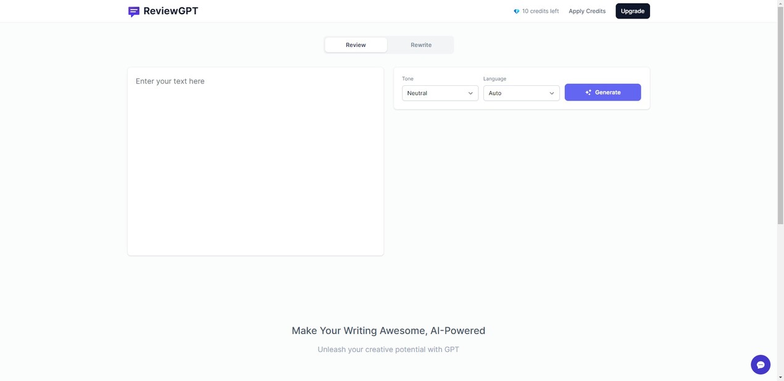The width and height of the screenshot is (784, 381).
Task: Click the ReviewGPT purple logo icon
Action: tap(133, 11)
